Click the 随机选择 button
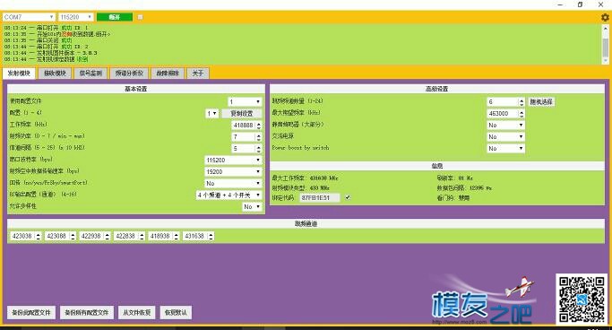Image resolution: width=612 pixels, height=330 pixels. (x=541, y=101)
